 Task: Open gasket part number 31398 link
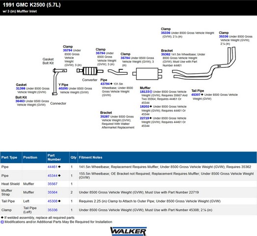tap(21, 88)
